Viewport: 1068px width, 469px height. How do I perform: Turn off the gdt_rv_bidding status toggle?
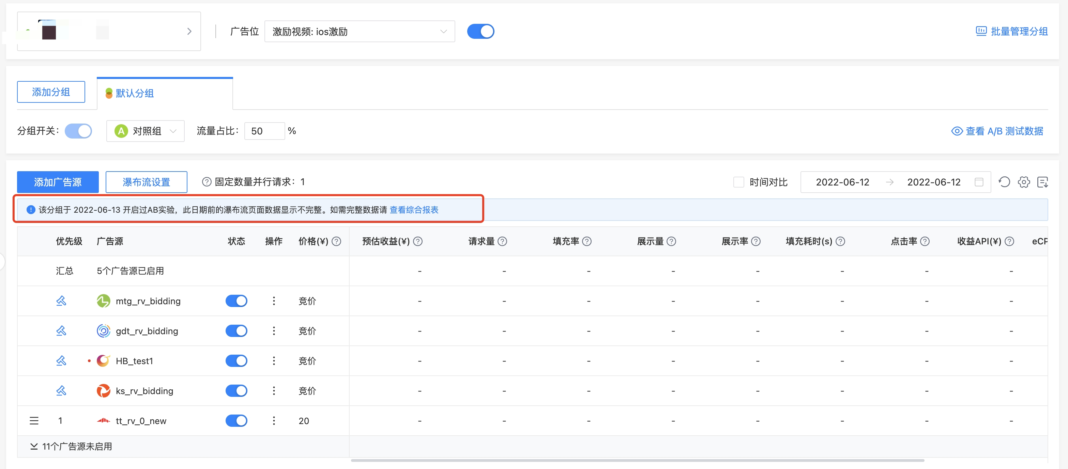(236, 331)
